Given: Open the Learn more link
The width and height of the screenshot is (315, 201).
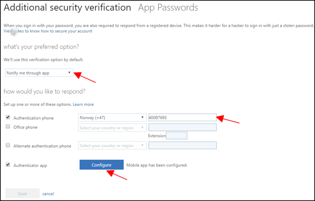Looking at the screenshot, I should click(x=83, y=104).
